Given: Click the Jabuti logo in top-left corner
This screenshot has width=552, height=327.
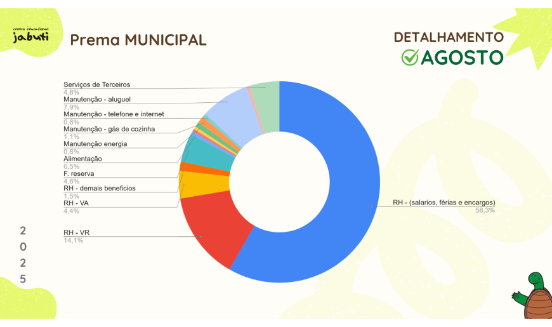Looking at the screenshot, I should tap(30, 35).
